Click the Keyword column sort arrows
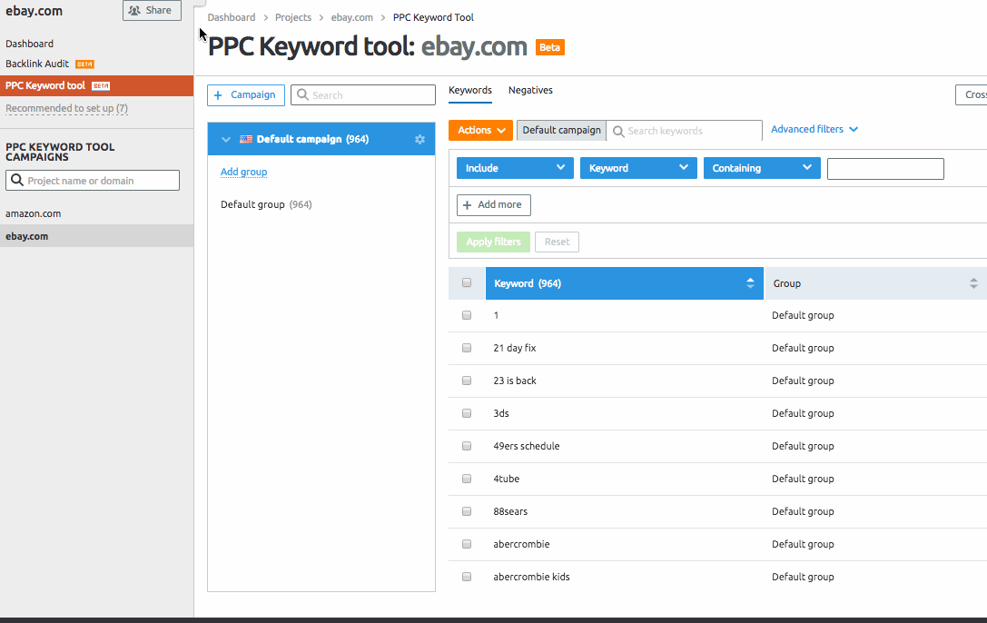This screenshot has height=623, width=987. click(750, 283)
